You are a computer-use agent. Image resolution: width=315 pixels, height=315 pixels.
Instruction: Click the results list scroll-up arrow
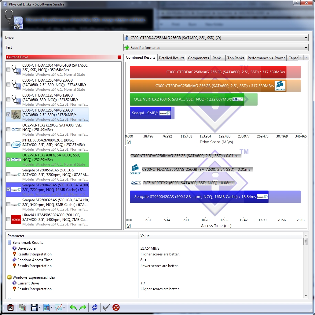[306, 235]
